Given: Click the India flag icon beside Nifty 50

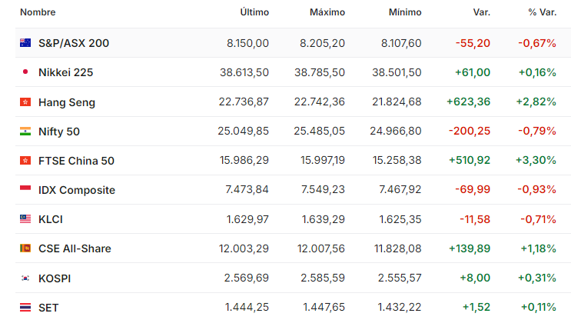Looking at the screenshot, I should (25, 132).
